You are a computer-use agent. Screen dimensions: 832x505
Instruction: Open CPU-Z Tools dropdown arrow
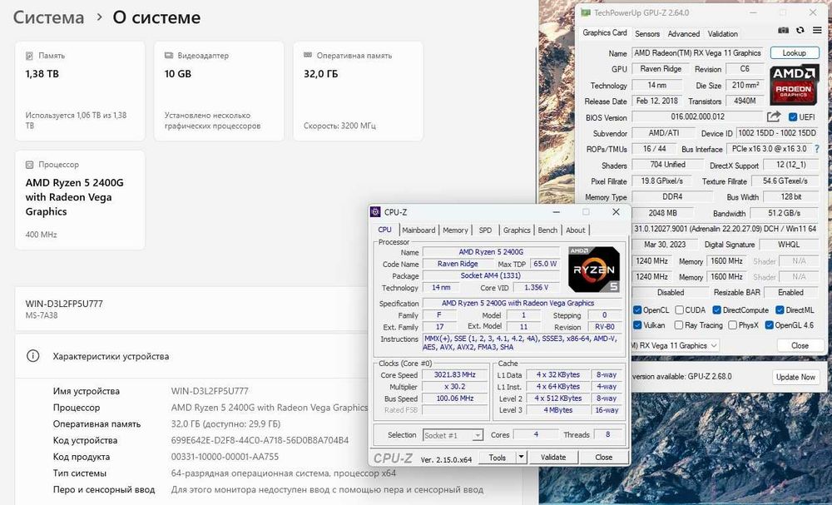coord(521,457)
